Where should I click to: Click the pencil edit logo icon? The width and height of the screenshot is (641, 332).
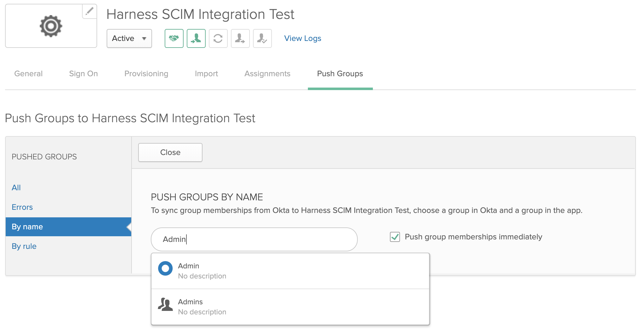point(90,11)
